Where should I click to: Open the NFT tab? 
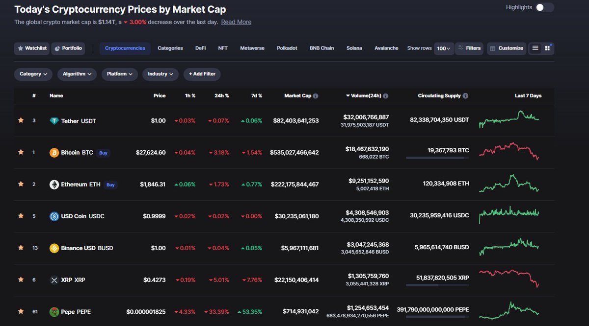pyautogui.click(x=223, y=48)
